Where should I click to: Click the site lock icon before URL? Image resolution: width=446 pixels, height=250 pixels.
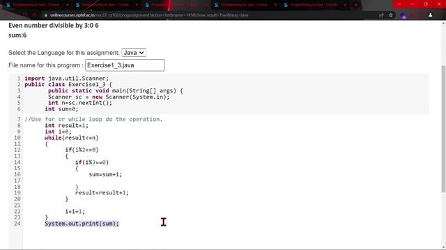pos(45,15)
